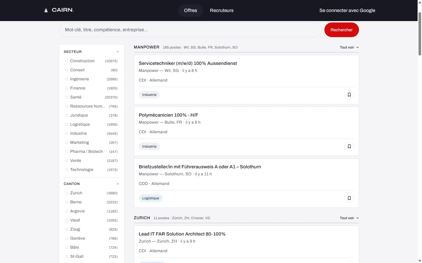The width and height of the screenshot is (422, 263).
Task: Select the Vaud canton filter
Action: pos(67,220)
